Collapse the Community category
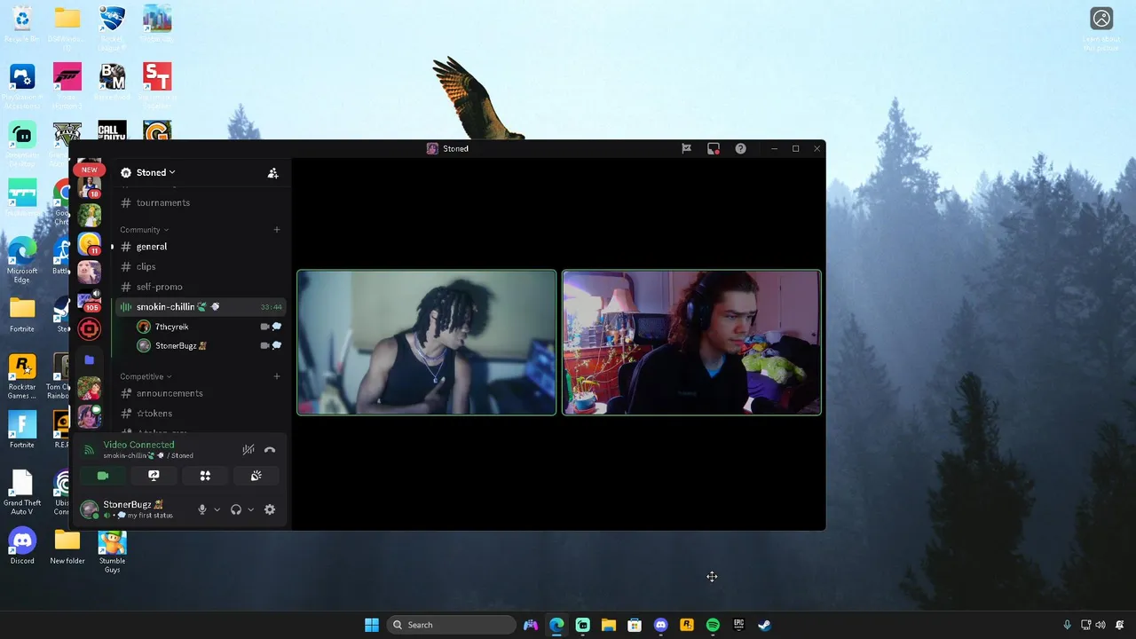This screenshot has width=1136, height=639. (144, 230)
